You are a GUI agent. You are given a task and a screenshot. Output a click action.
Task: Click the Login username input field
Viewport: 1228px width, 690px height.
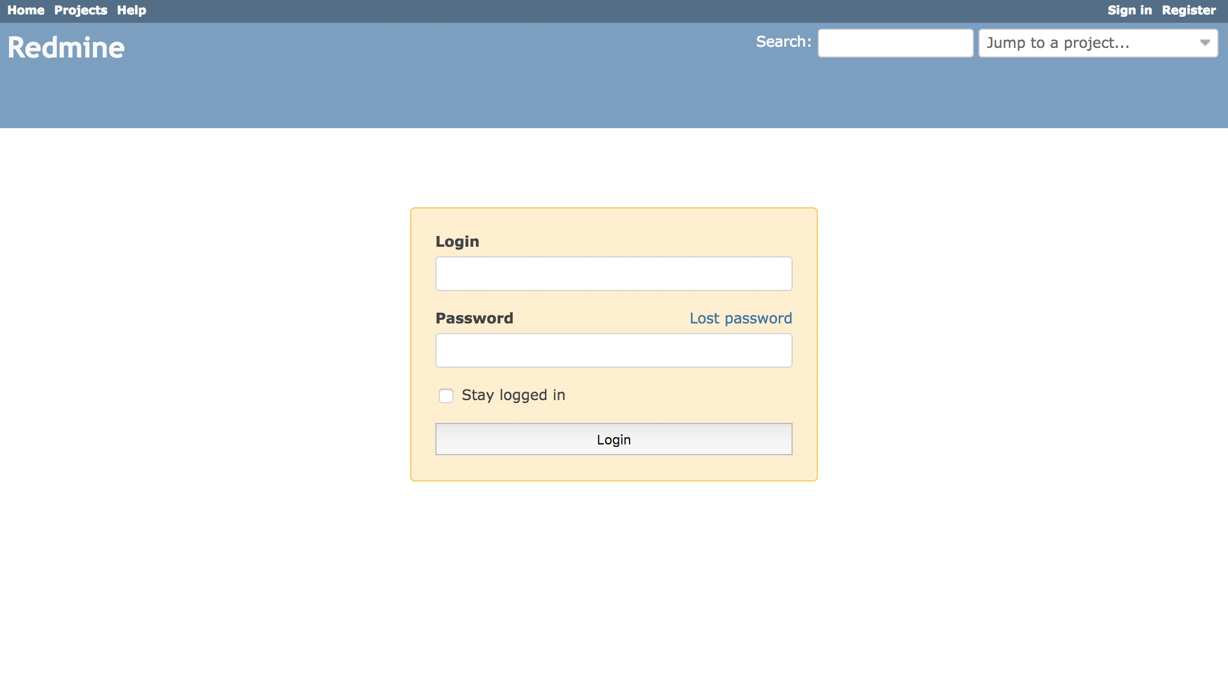pyautogui.click(x=613, y=273)
